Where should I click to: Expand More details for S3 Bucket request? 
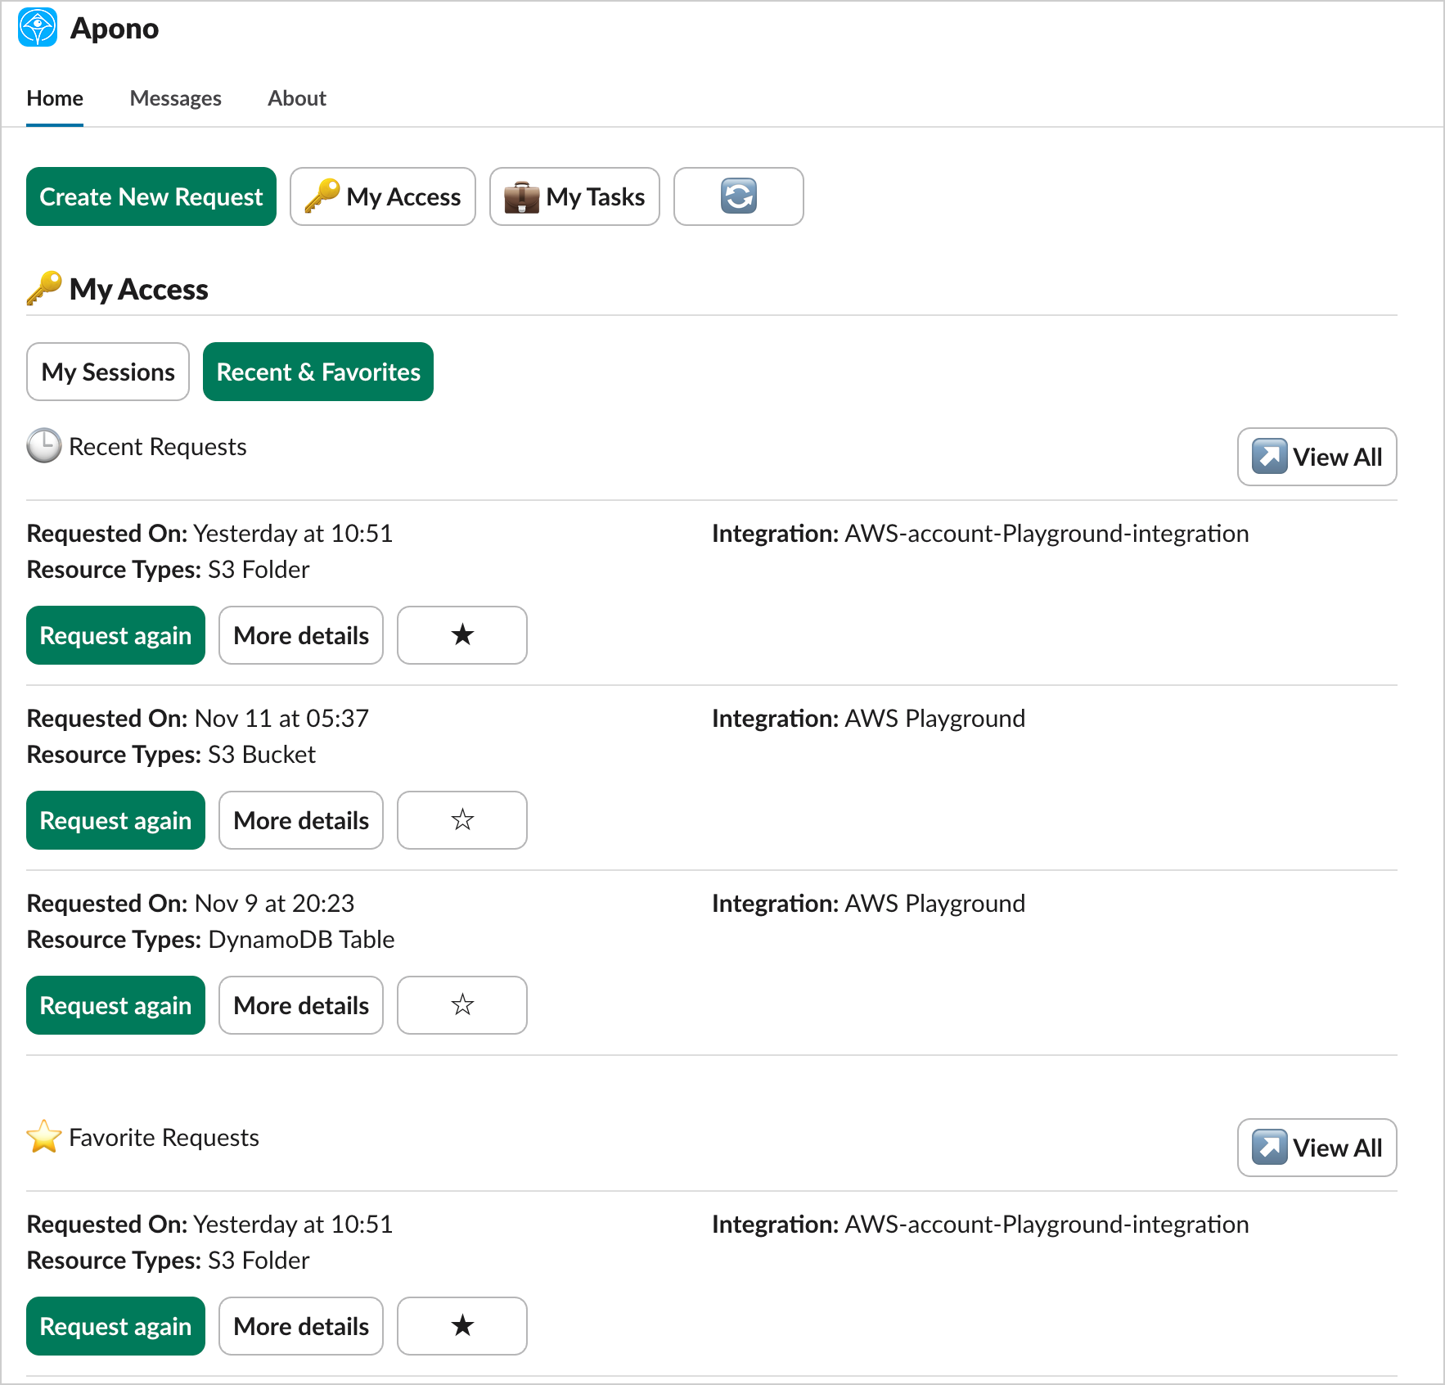coord(301,820)
